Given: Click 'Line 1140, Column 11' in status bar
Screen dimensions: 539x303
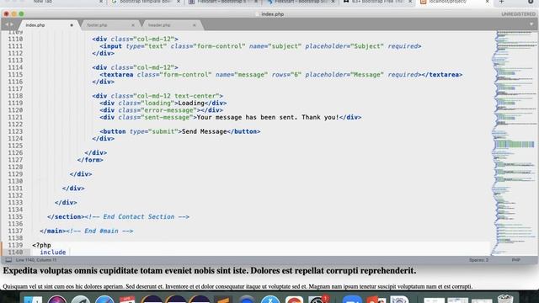Looking at the screenshot, I should (36, 260).
